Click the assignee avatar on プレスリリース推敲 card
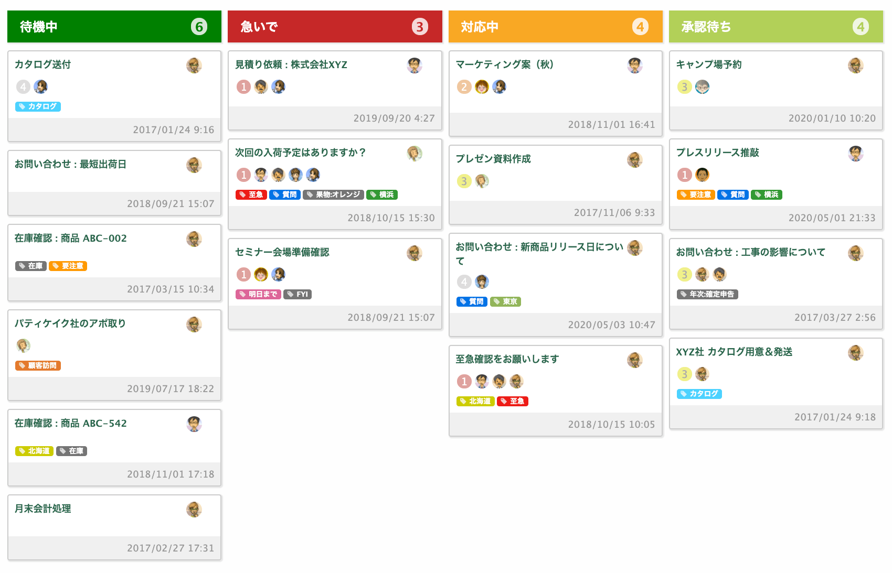The image size is (892, 573). tap(702, 175)
